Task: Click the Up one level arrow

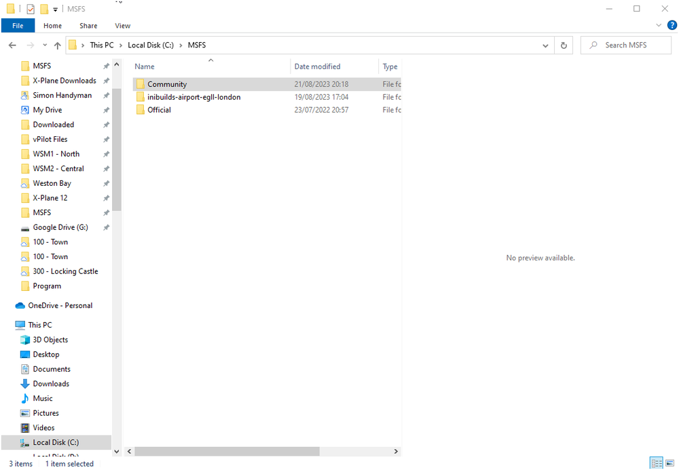Action: pyautogui.click(x=58, y=45)
